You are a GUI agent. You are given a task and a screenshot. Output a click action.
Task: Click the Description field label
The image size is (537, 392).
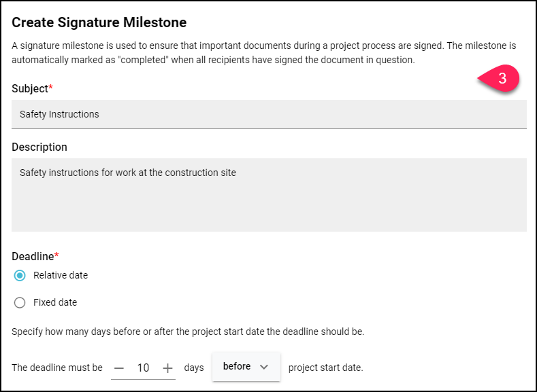pos(39,147)
